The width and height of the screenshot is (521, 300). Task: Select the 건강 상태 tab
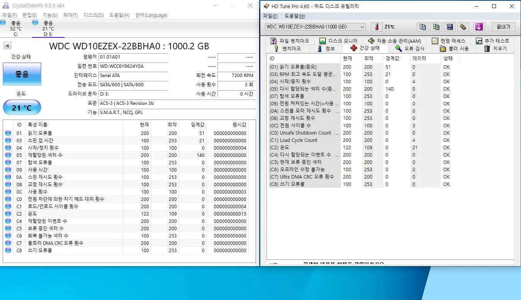pyautogui.click(x=365, y=48)
